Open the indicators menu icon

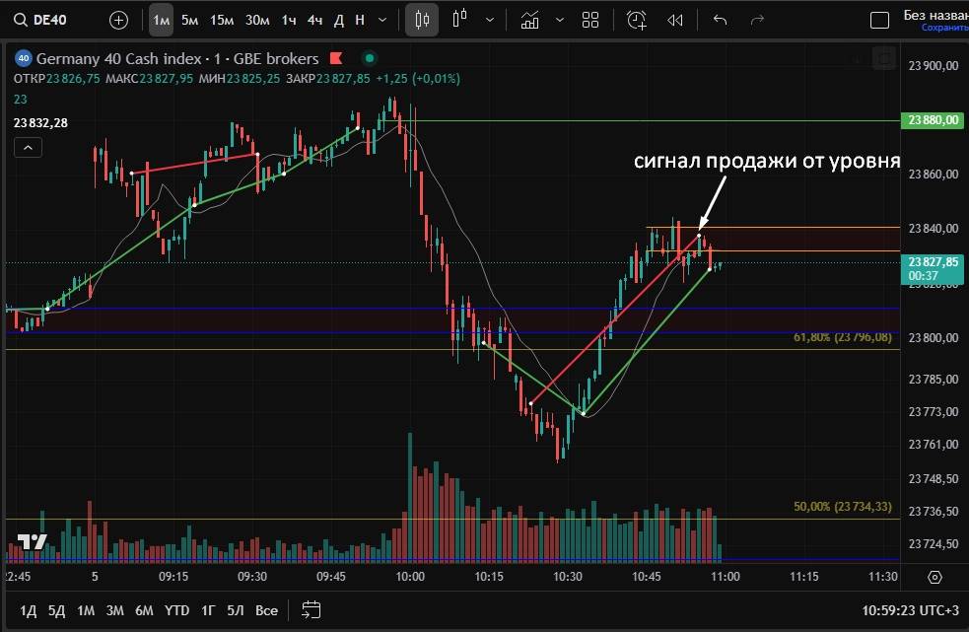coord(530,20)
